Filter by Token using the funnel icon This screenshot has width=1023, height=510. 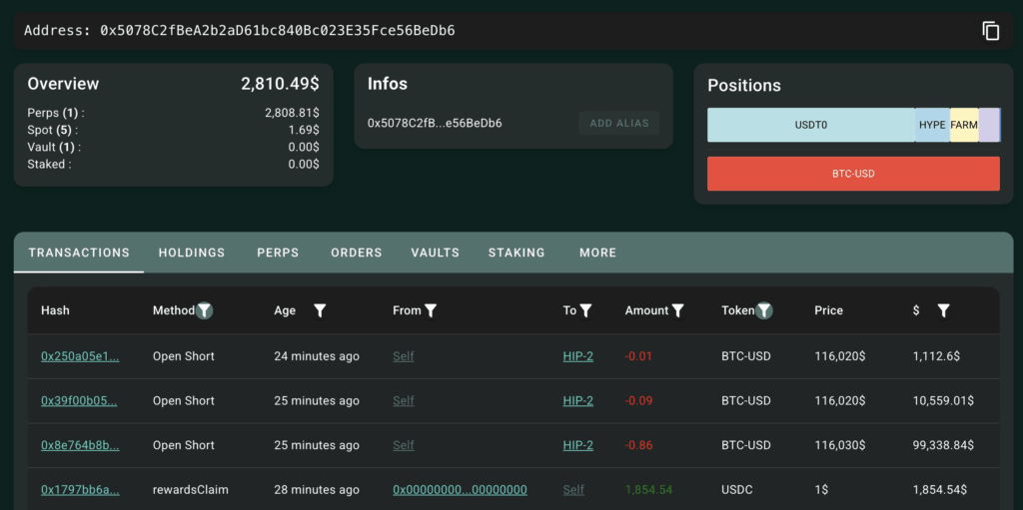(764, 310)
